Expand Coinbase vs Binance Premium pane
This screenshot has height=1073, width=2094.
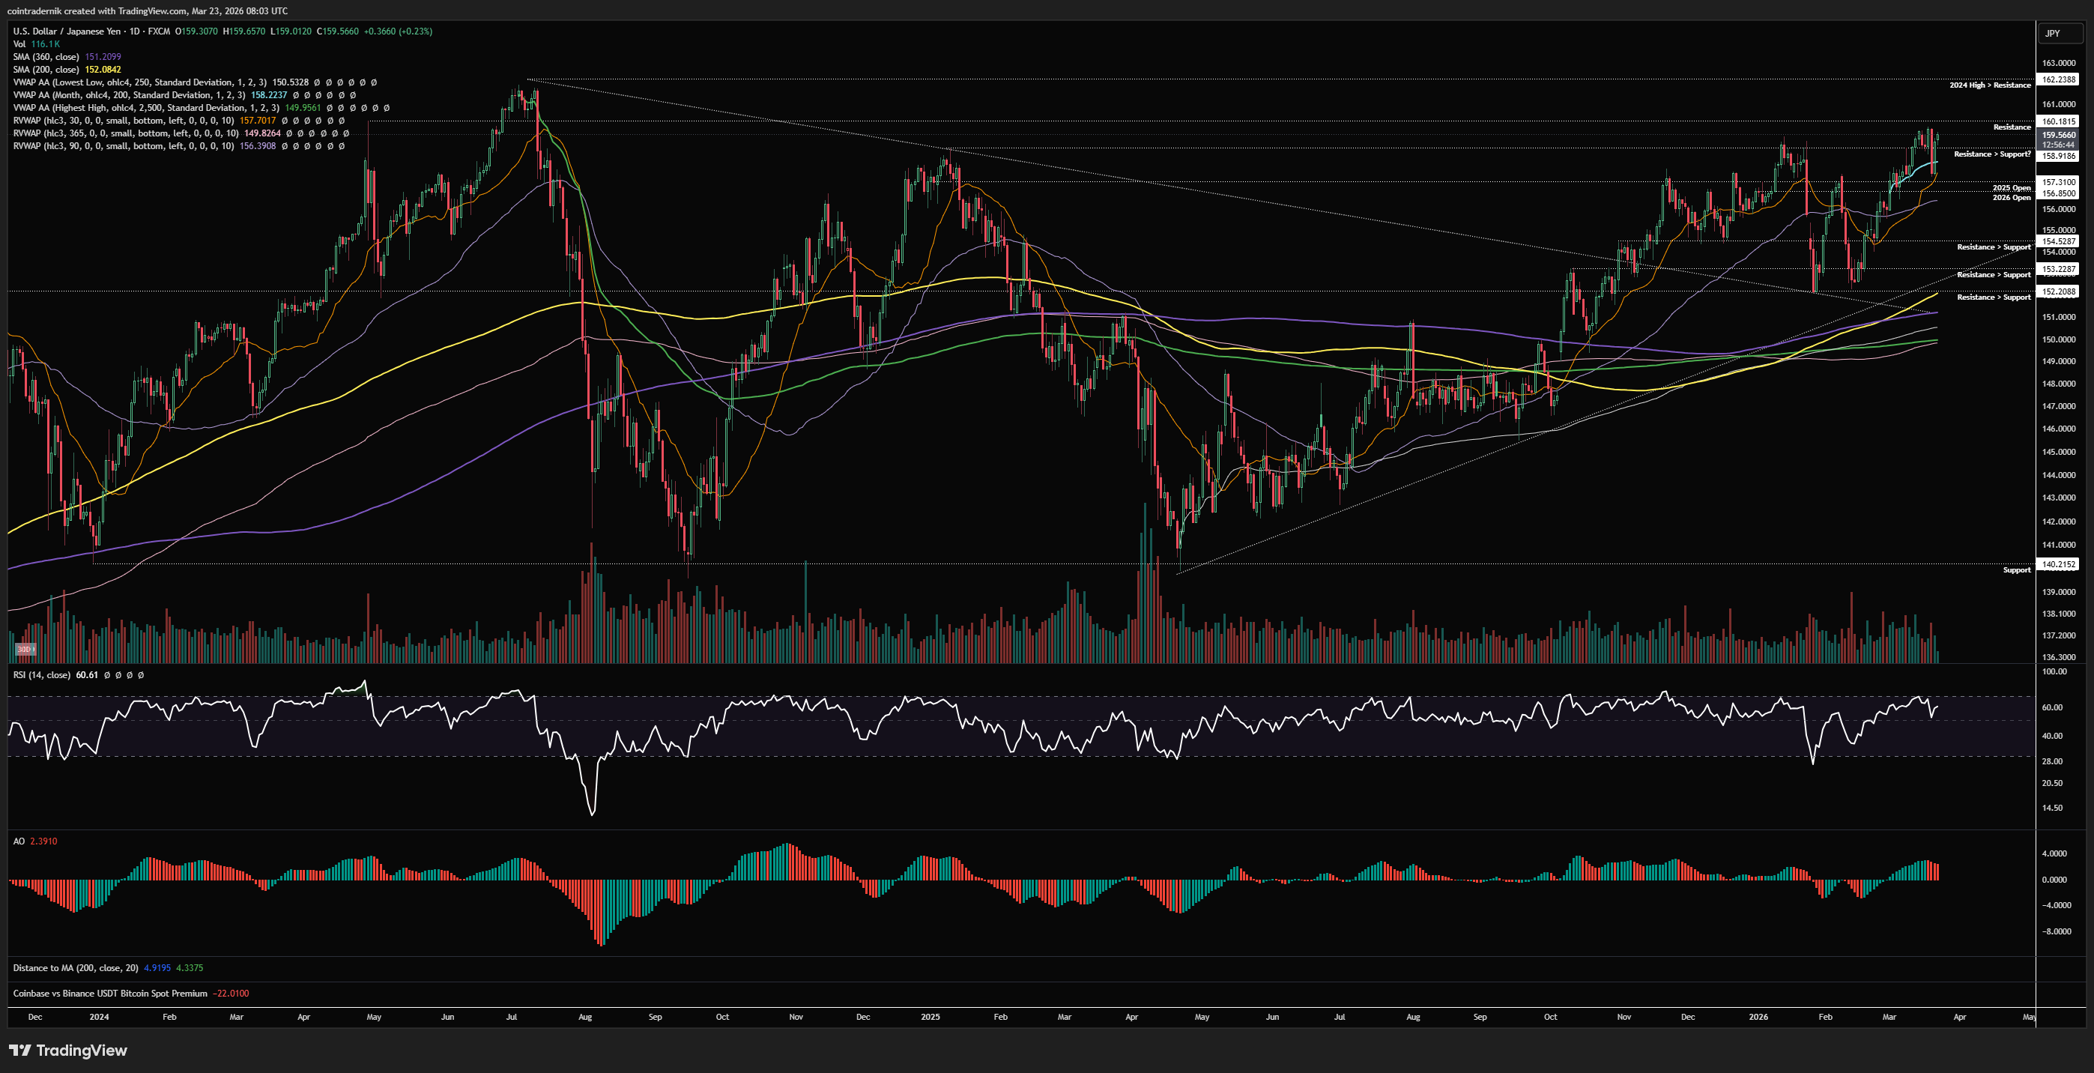[109, 994]
